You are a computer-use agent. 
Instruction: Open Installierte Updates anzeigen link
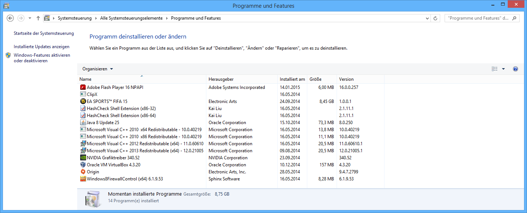42,47
